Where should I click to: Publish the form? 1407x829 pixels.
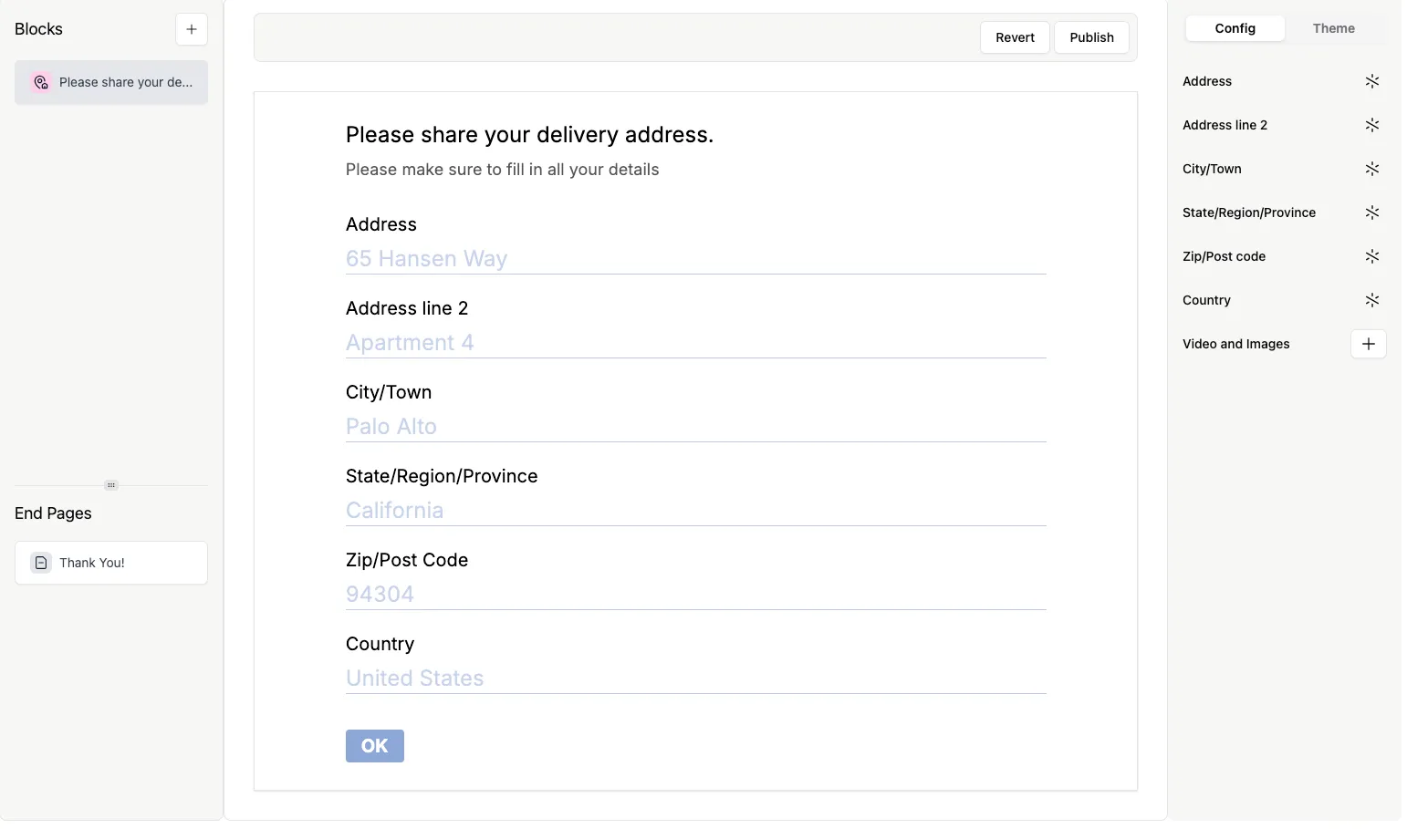[x=1091, y=37]
